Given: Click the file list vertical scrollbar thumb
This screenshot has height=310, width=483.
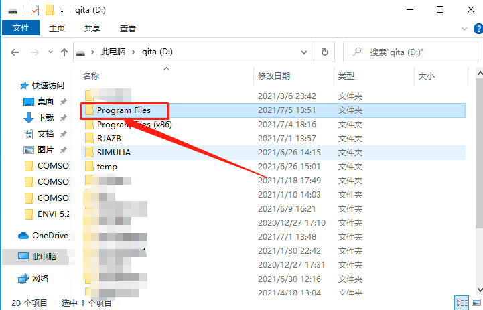Looking at the screenshot, I should tap(480, 153).
